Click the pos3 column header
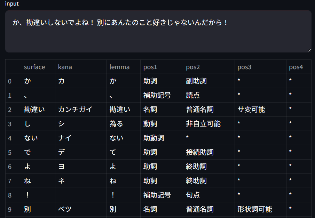The width and height of the screenshot is (315, 218). coord(261,67)
